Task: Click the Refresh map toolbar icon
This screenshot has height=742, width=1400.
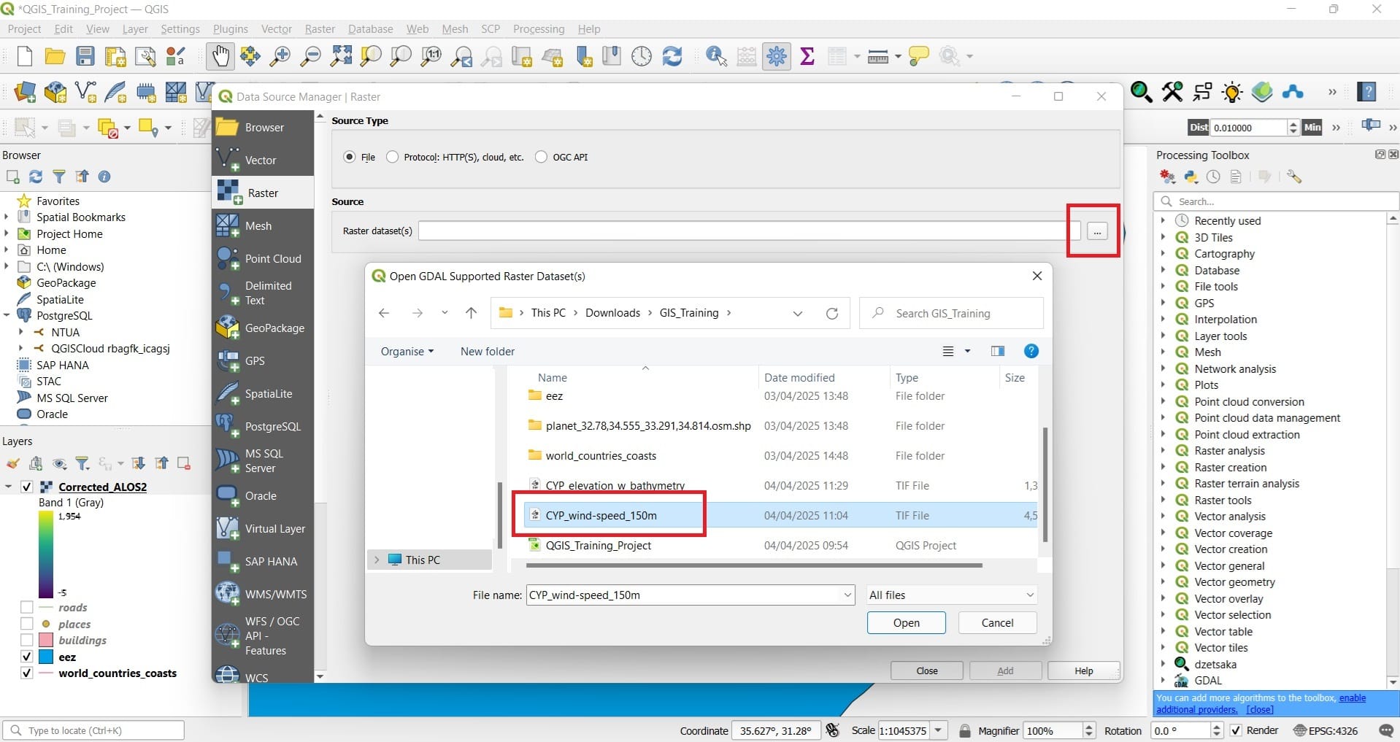Action: coord(672,56)
